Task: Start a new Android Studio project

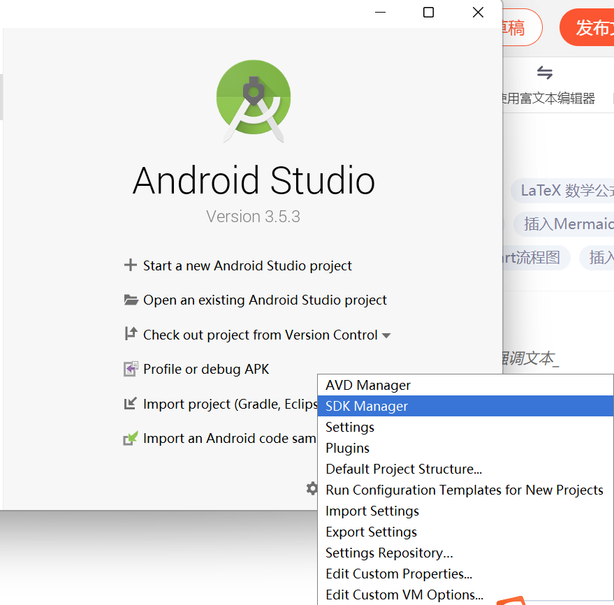Action: pos(247,266)
